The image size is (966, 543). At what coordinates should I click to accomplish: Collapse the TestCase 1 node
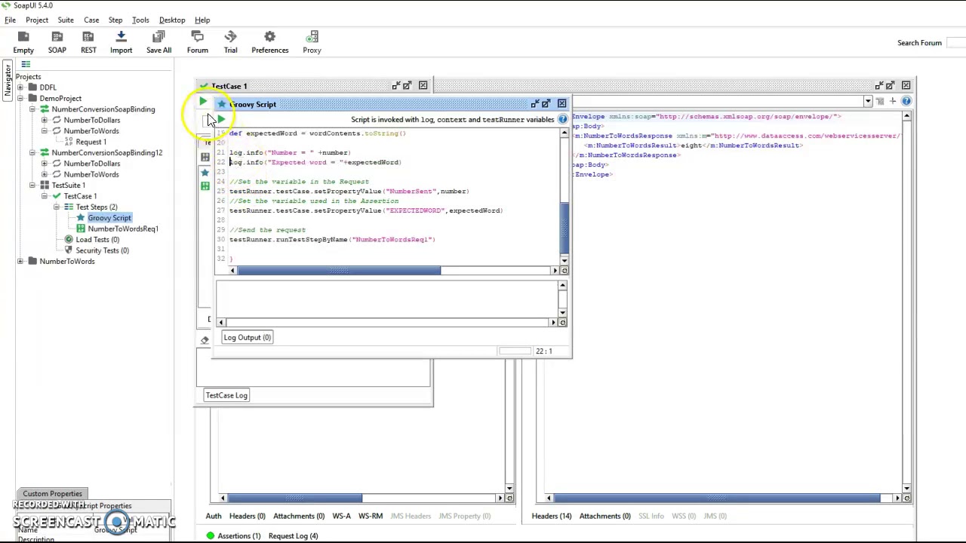(x=45, y=196)
